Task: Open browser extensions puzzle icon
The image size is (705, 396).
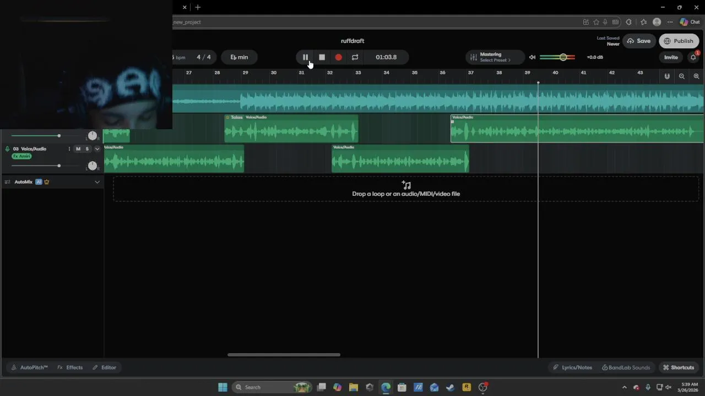Action: coord(628,22)
